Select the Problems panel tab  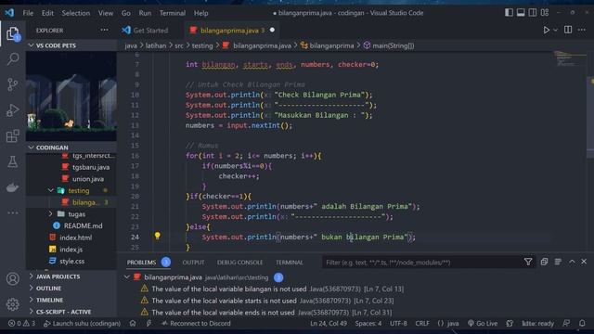tap(141, 262)
